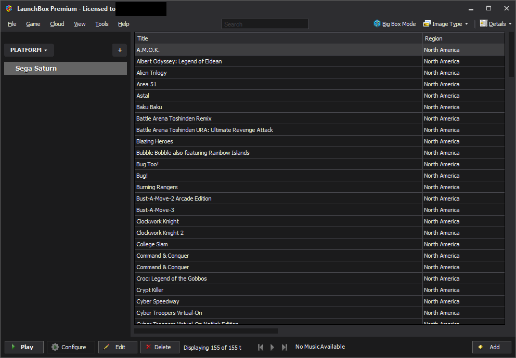
Task: Open the Game menu
Action: [x=33, y=24]
